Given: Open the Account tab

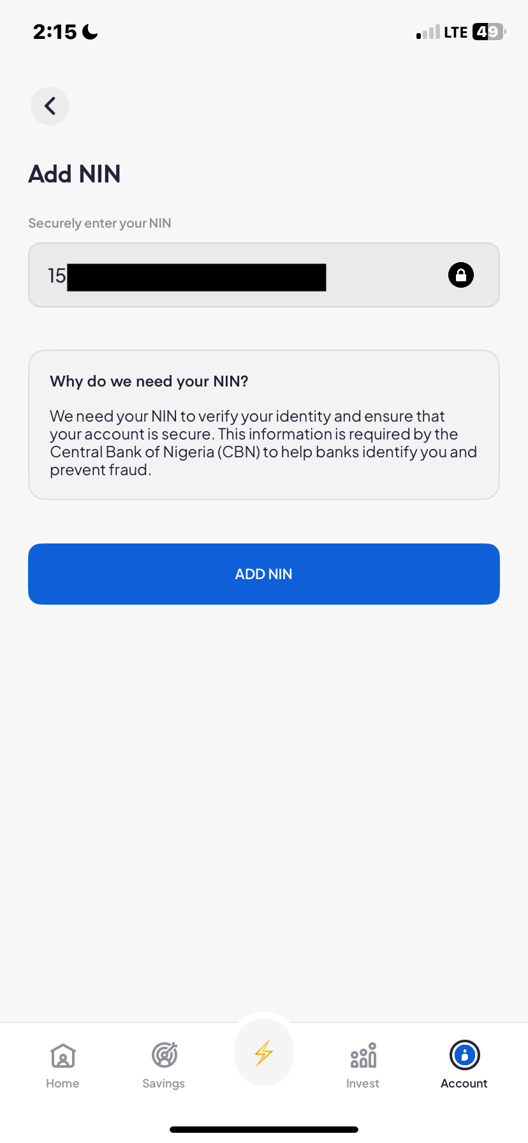Looking at the screenshot, I should (464, 1065).
